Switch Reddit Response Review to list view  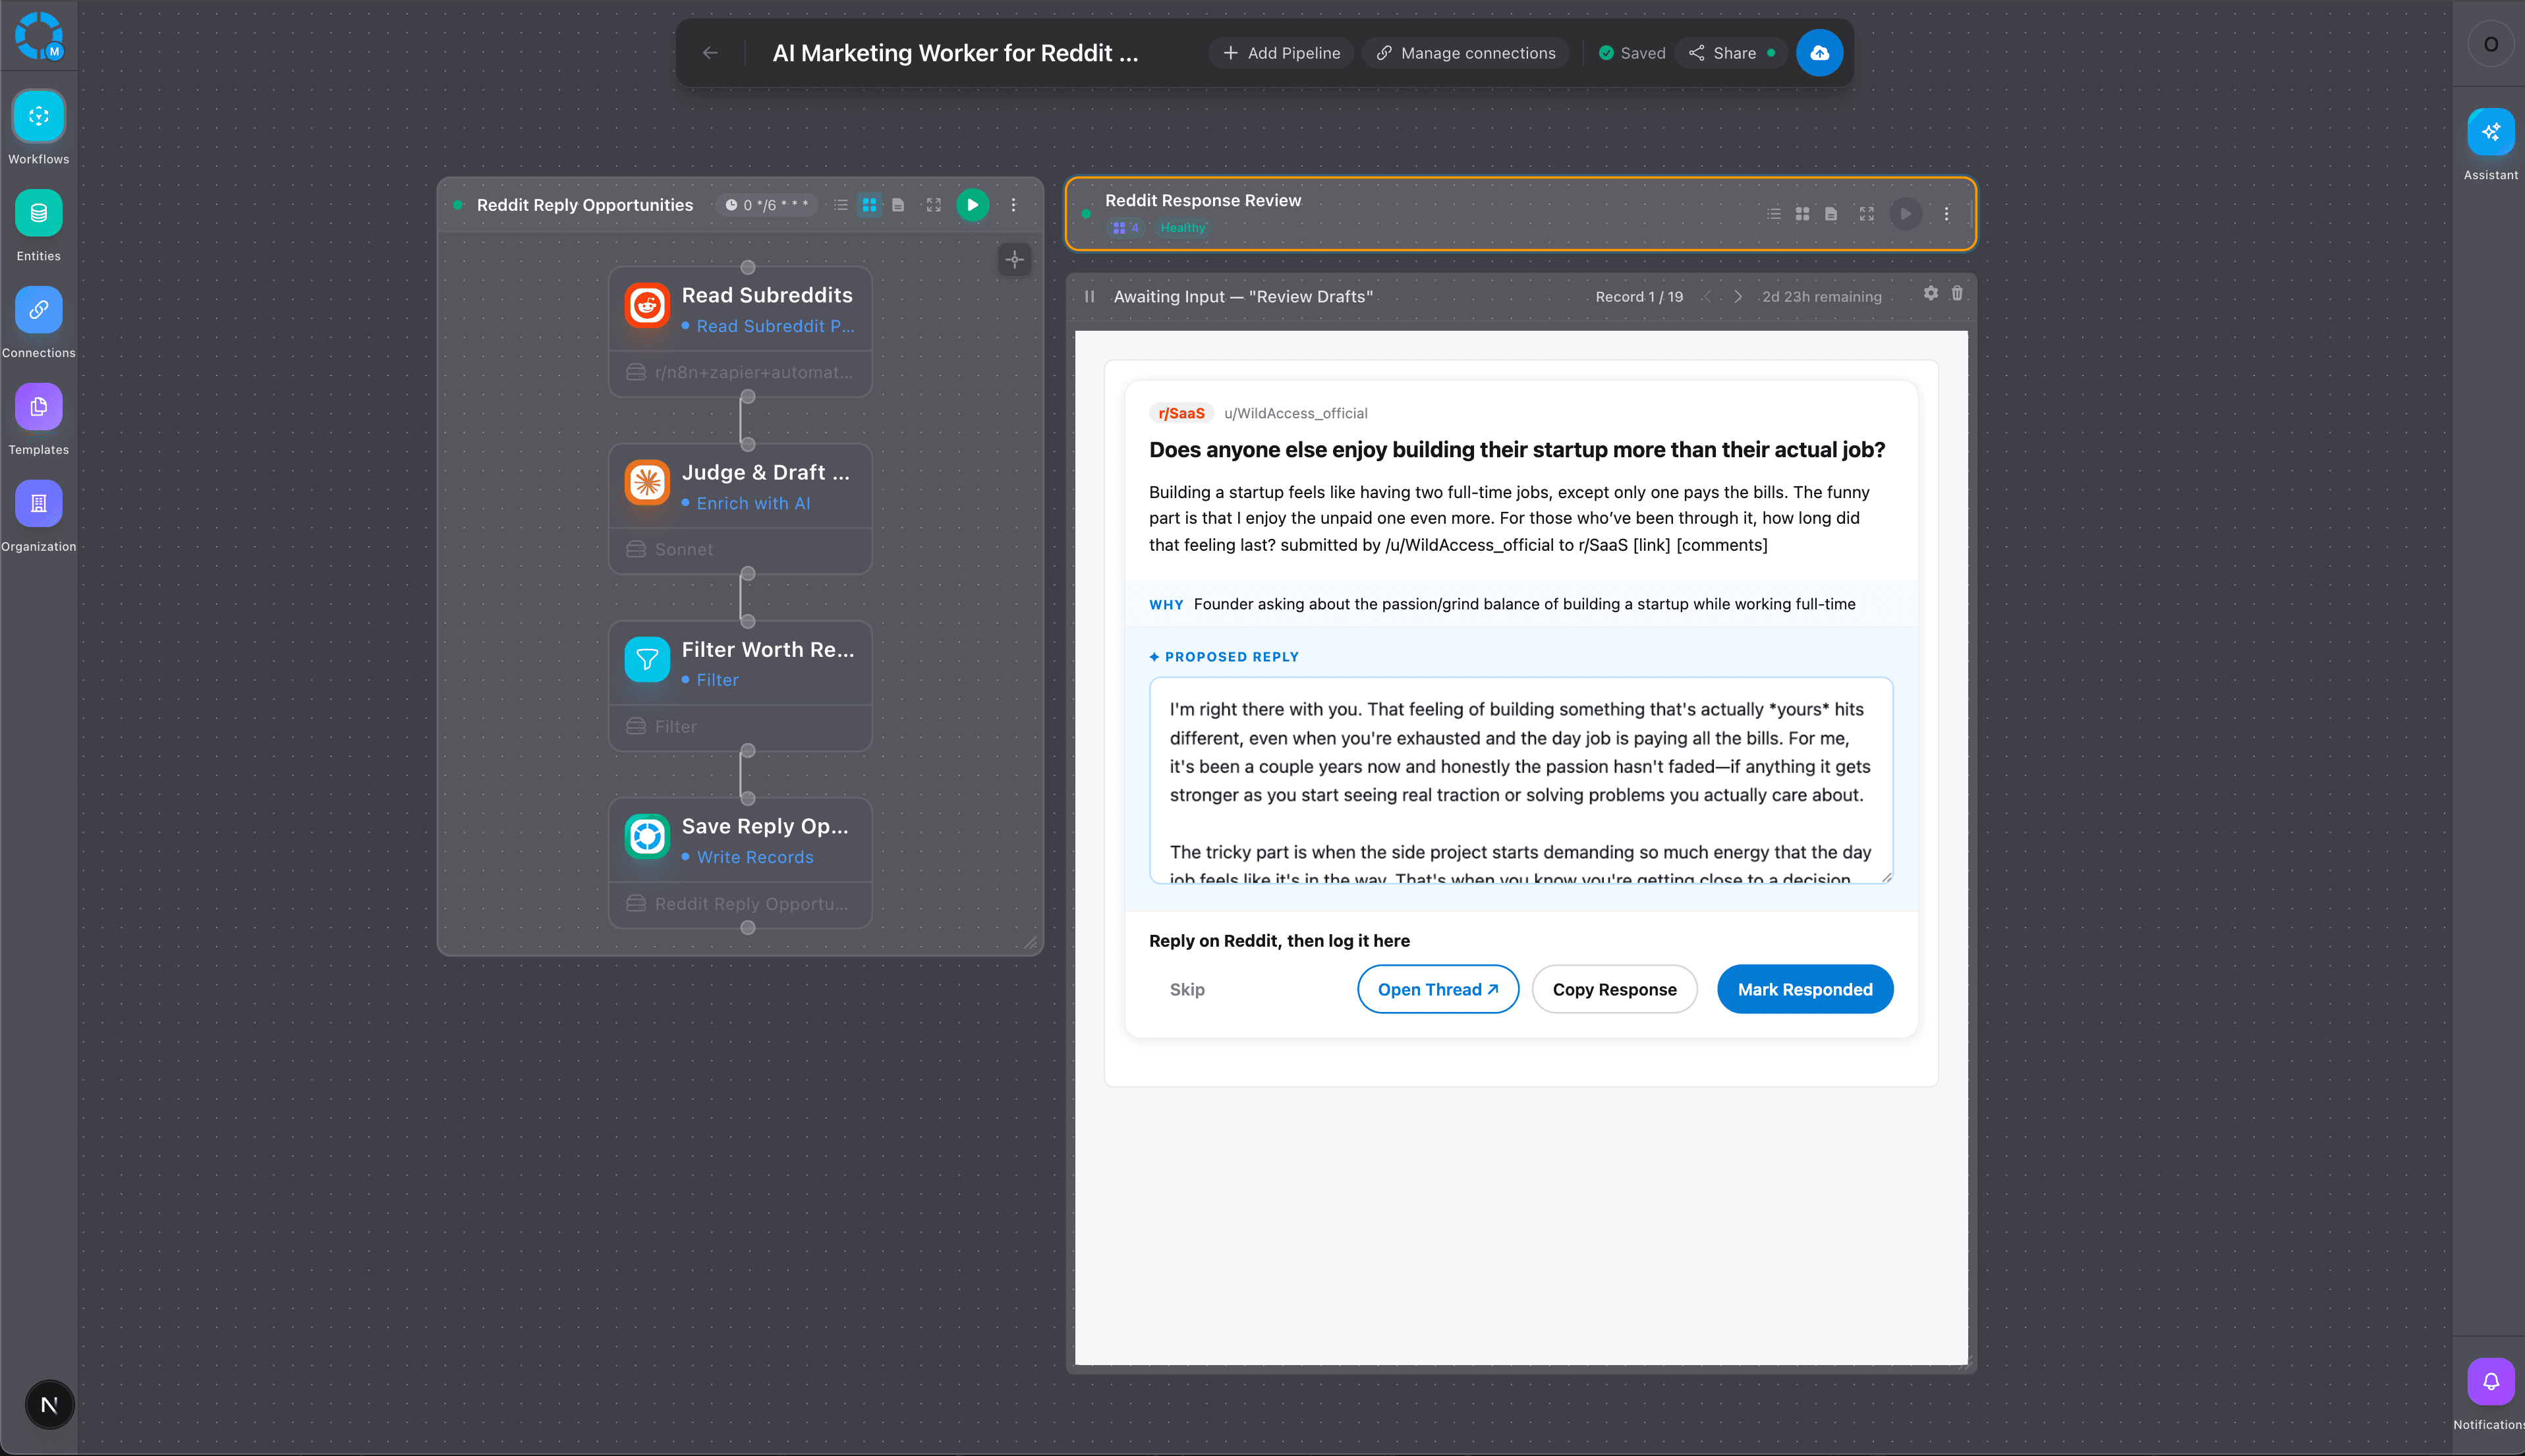[1773, 214]
